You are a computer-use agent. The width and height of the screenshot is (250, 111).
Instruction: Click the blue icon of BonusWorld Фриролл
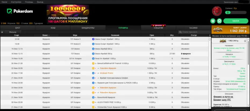click(93, 98)
